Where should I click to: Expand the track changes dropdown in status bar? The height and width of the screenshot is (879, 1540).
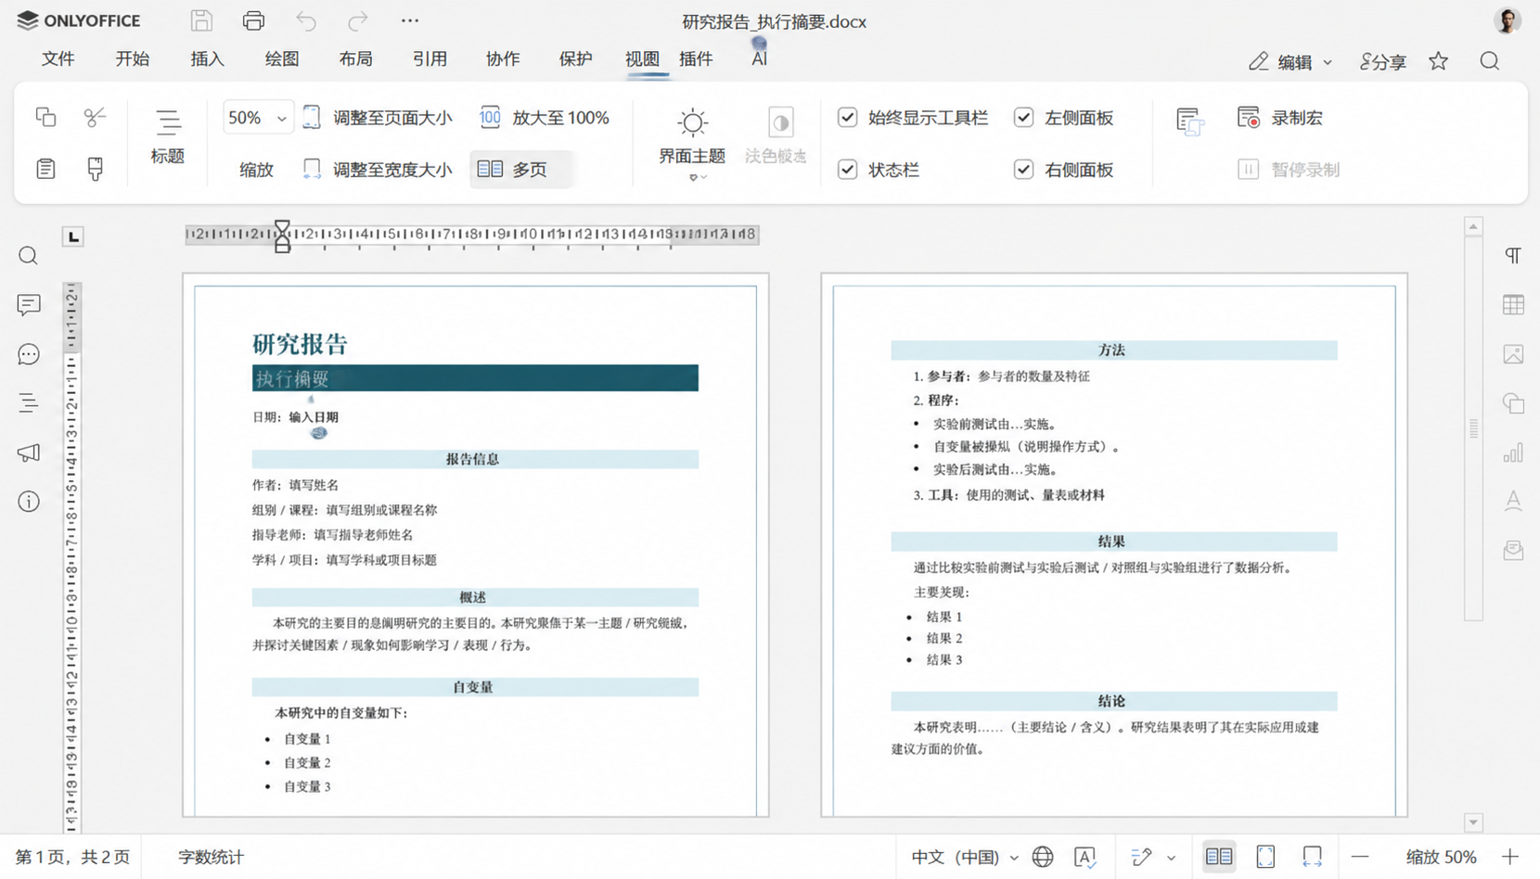click(x=1171, y=858)
